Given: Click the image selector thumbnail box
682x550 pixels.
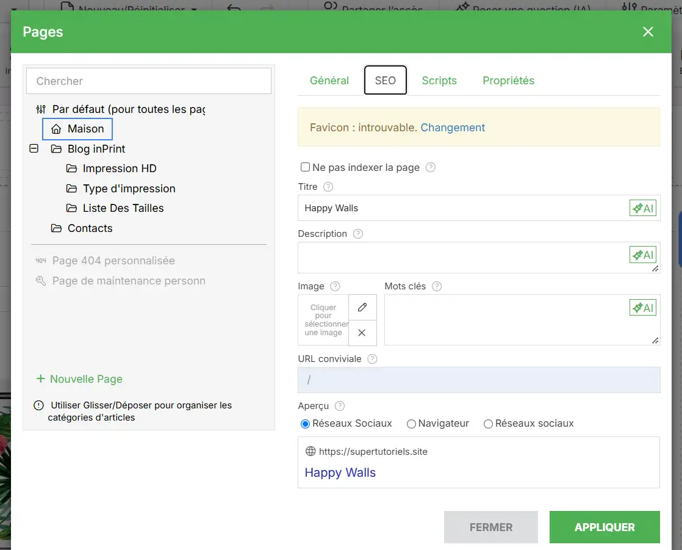Looking at the screenshot, I should pos(323,320).
